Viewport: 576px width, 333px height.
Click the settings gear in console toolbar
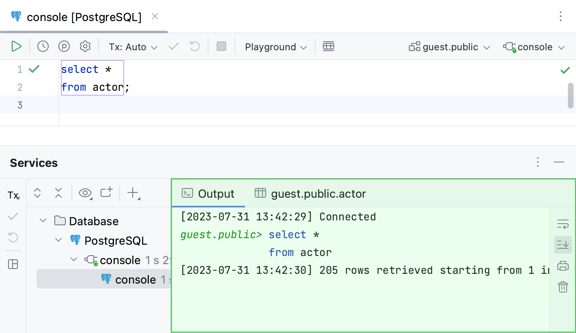[x=85, y=47]
